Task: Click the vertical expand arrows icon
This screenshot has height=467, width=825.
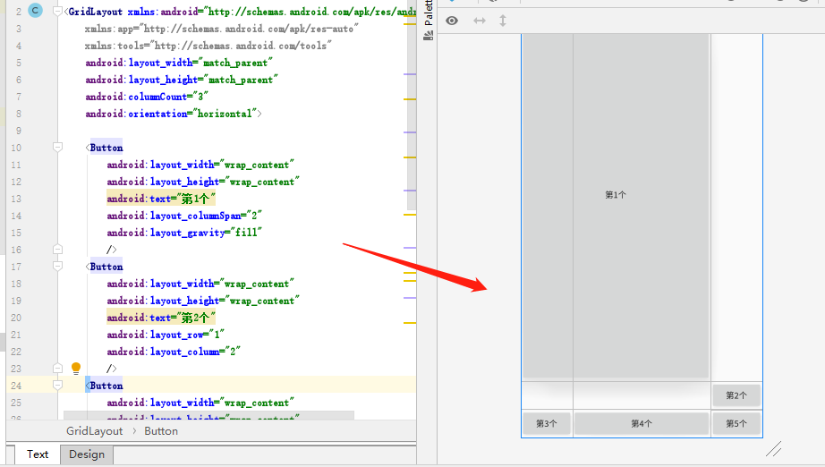Action: click(x=503, y=21)
